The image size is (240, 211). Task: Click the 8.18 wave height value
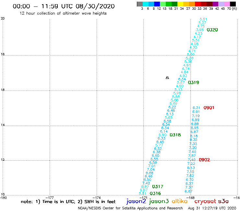tap(194, 136)
